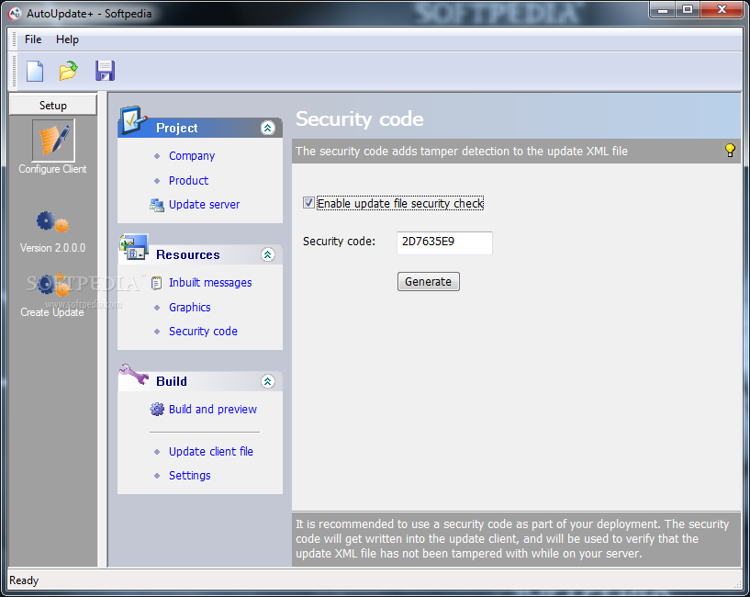Viewport: 750px width, 597px height.
Task: Open the Product link
Action: 188,181
